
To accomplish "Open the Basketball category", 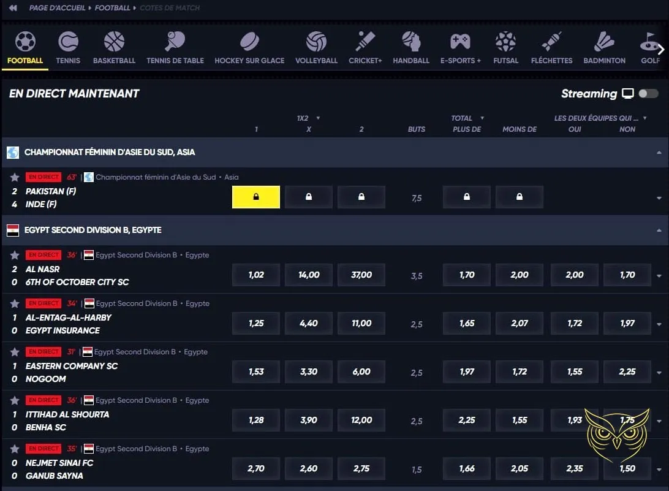I will click(114, 46).
